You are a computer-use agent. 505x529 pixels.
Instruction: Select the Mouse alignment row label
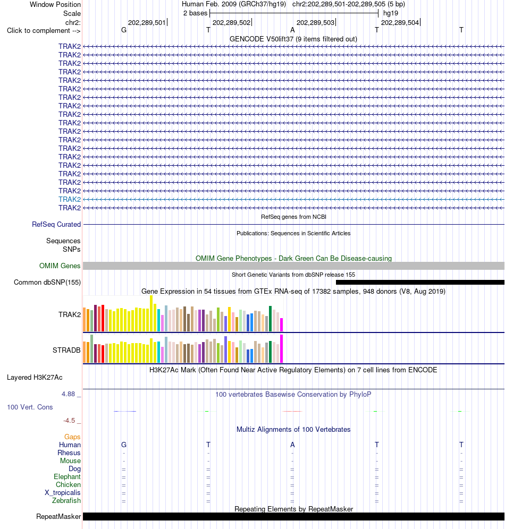[70, 461]
